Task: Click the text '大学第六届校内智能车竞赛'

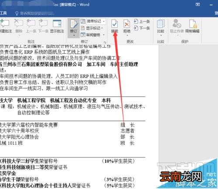Action: point(30,125)
